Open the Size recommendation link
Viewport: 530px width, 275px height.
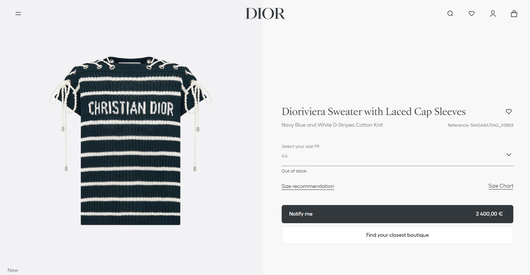tap(308, 186)
